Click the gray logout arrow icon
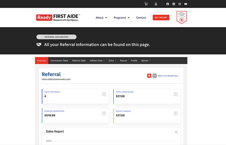This screenshot has width=226, height=145. [155, 76]
